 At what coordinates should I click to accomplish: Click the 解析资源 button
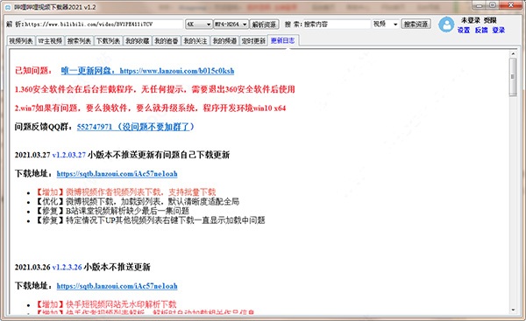click(265, 24)
